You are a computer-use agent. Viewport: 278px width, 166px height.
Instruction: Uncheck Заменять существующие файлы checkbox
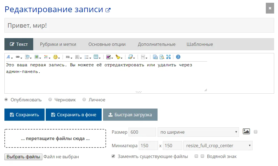(x=113, y=156)
